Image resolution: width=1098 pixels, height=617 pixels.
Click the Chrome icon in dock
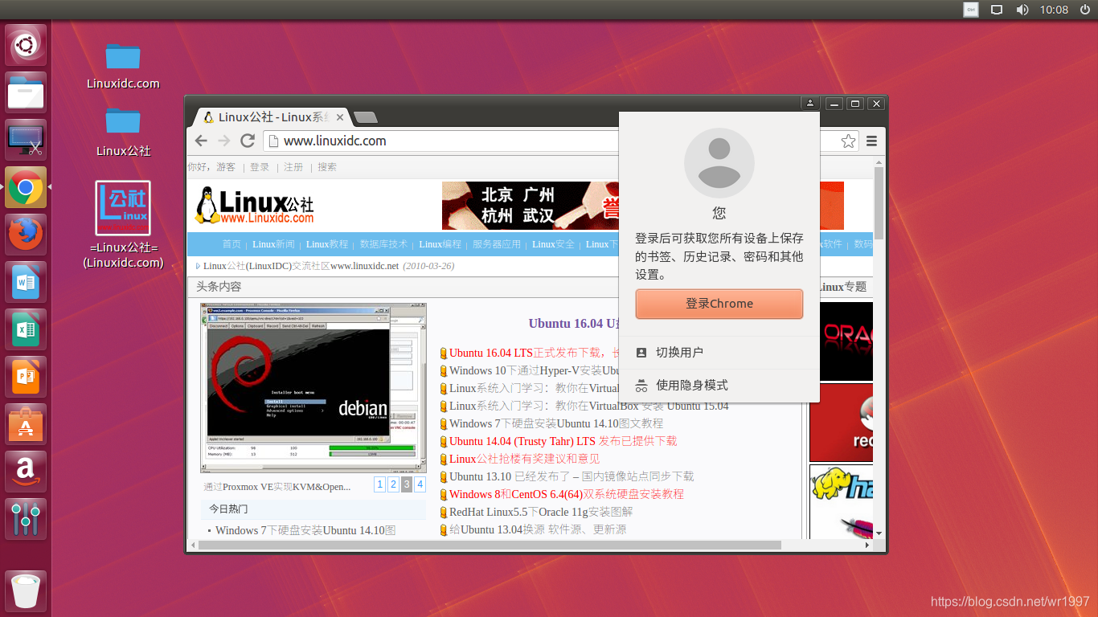point(26,187)
